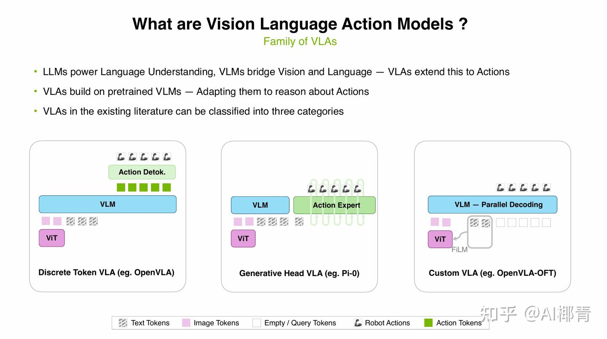Click the Empty / Query Tokens legend box

tap(256, 323)
